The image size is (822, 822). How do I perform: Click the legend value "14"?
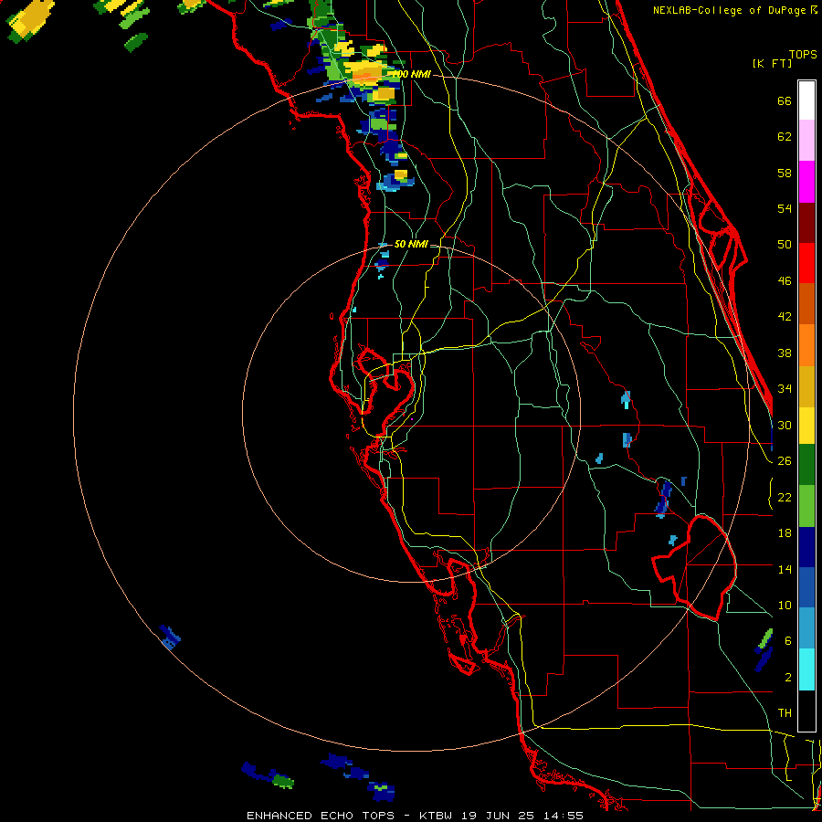coord(785,569)
